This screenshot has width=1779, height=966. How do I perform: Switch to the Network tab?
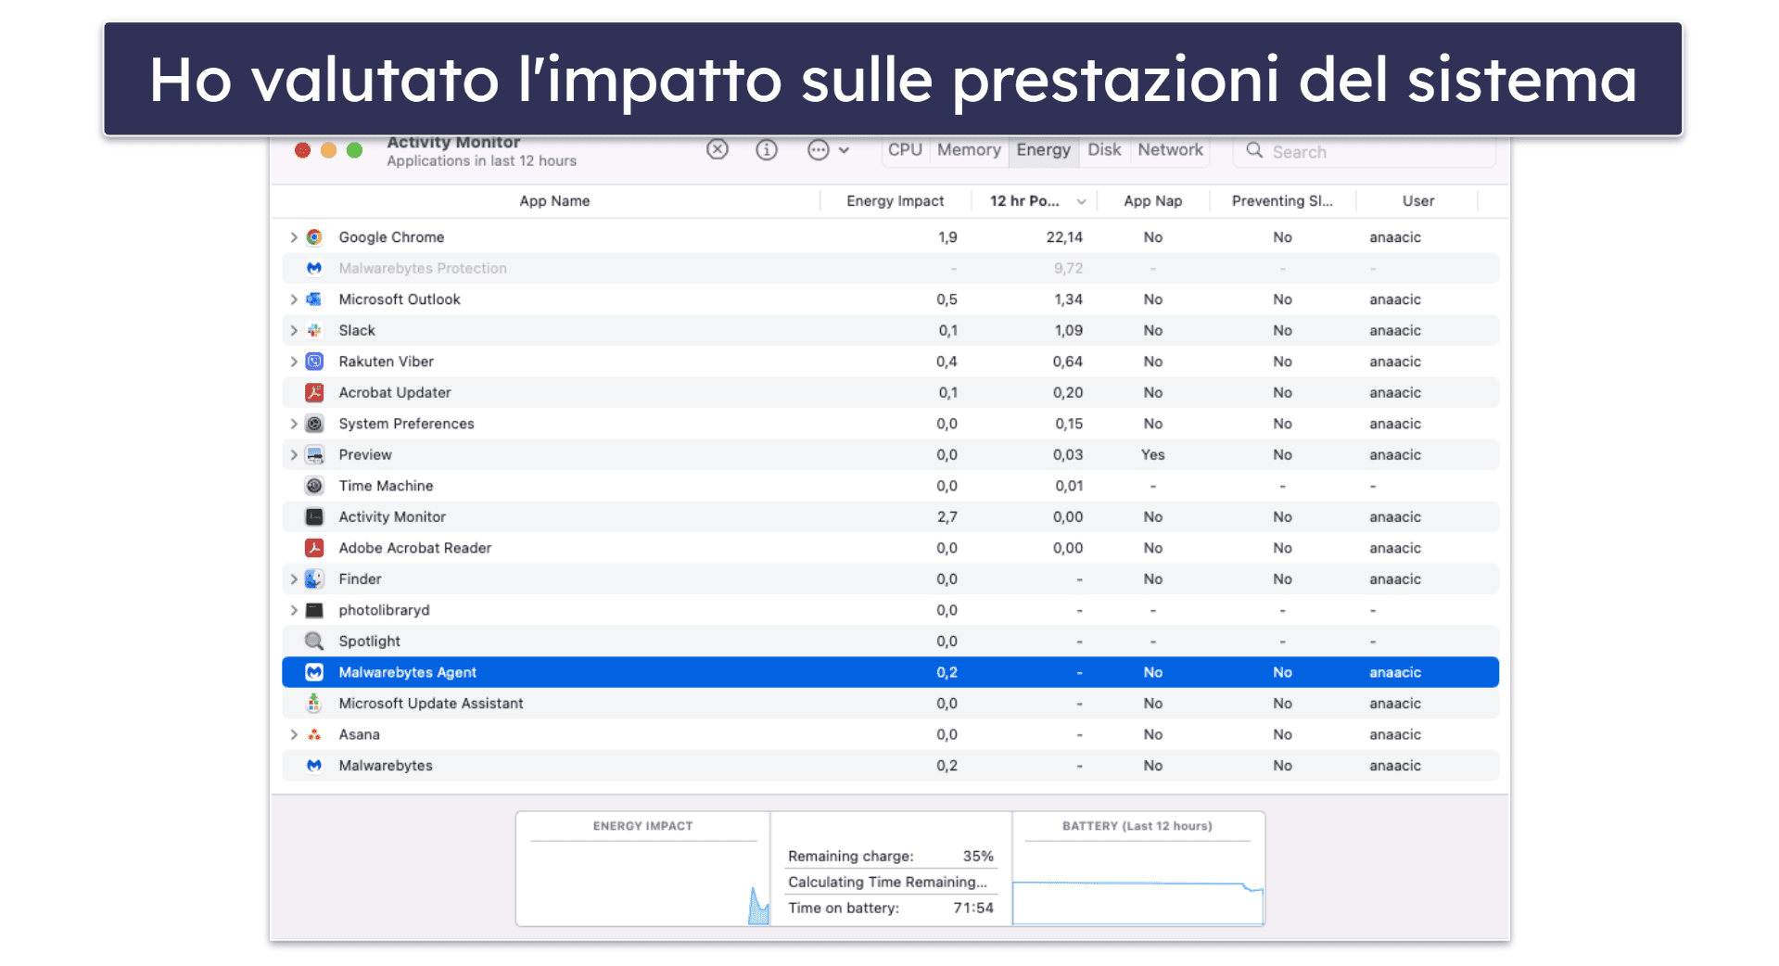point(1170,149)
